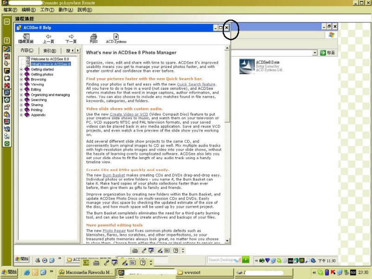This screenshot has width=372, height=279.
Task: Open the 檔案(F) menu
Action: (10, 10)
